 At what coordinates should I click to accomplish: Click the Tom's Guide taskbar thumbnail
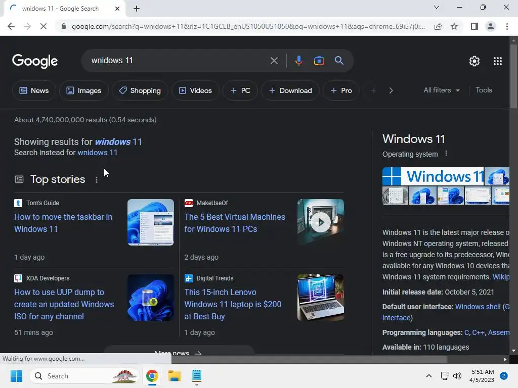click(151, 222)
